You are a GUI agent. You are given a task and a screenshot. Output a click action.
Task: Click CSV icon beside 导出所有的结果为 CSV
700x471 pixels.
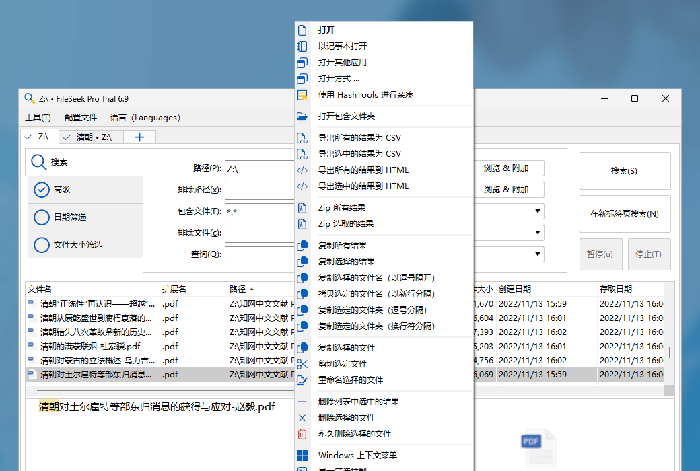(302, 138)
